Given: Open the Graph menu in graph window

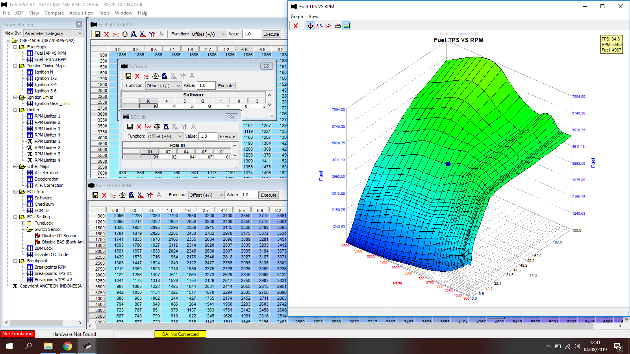Looking at the screenshot, I should [297, 17].
